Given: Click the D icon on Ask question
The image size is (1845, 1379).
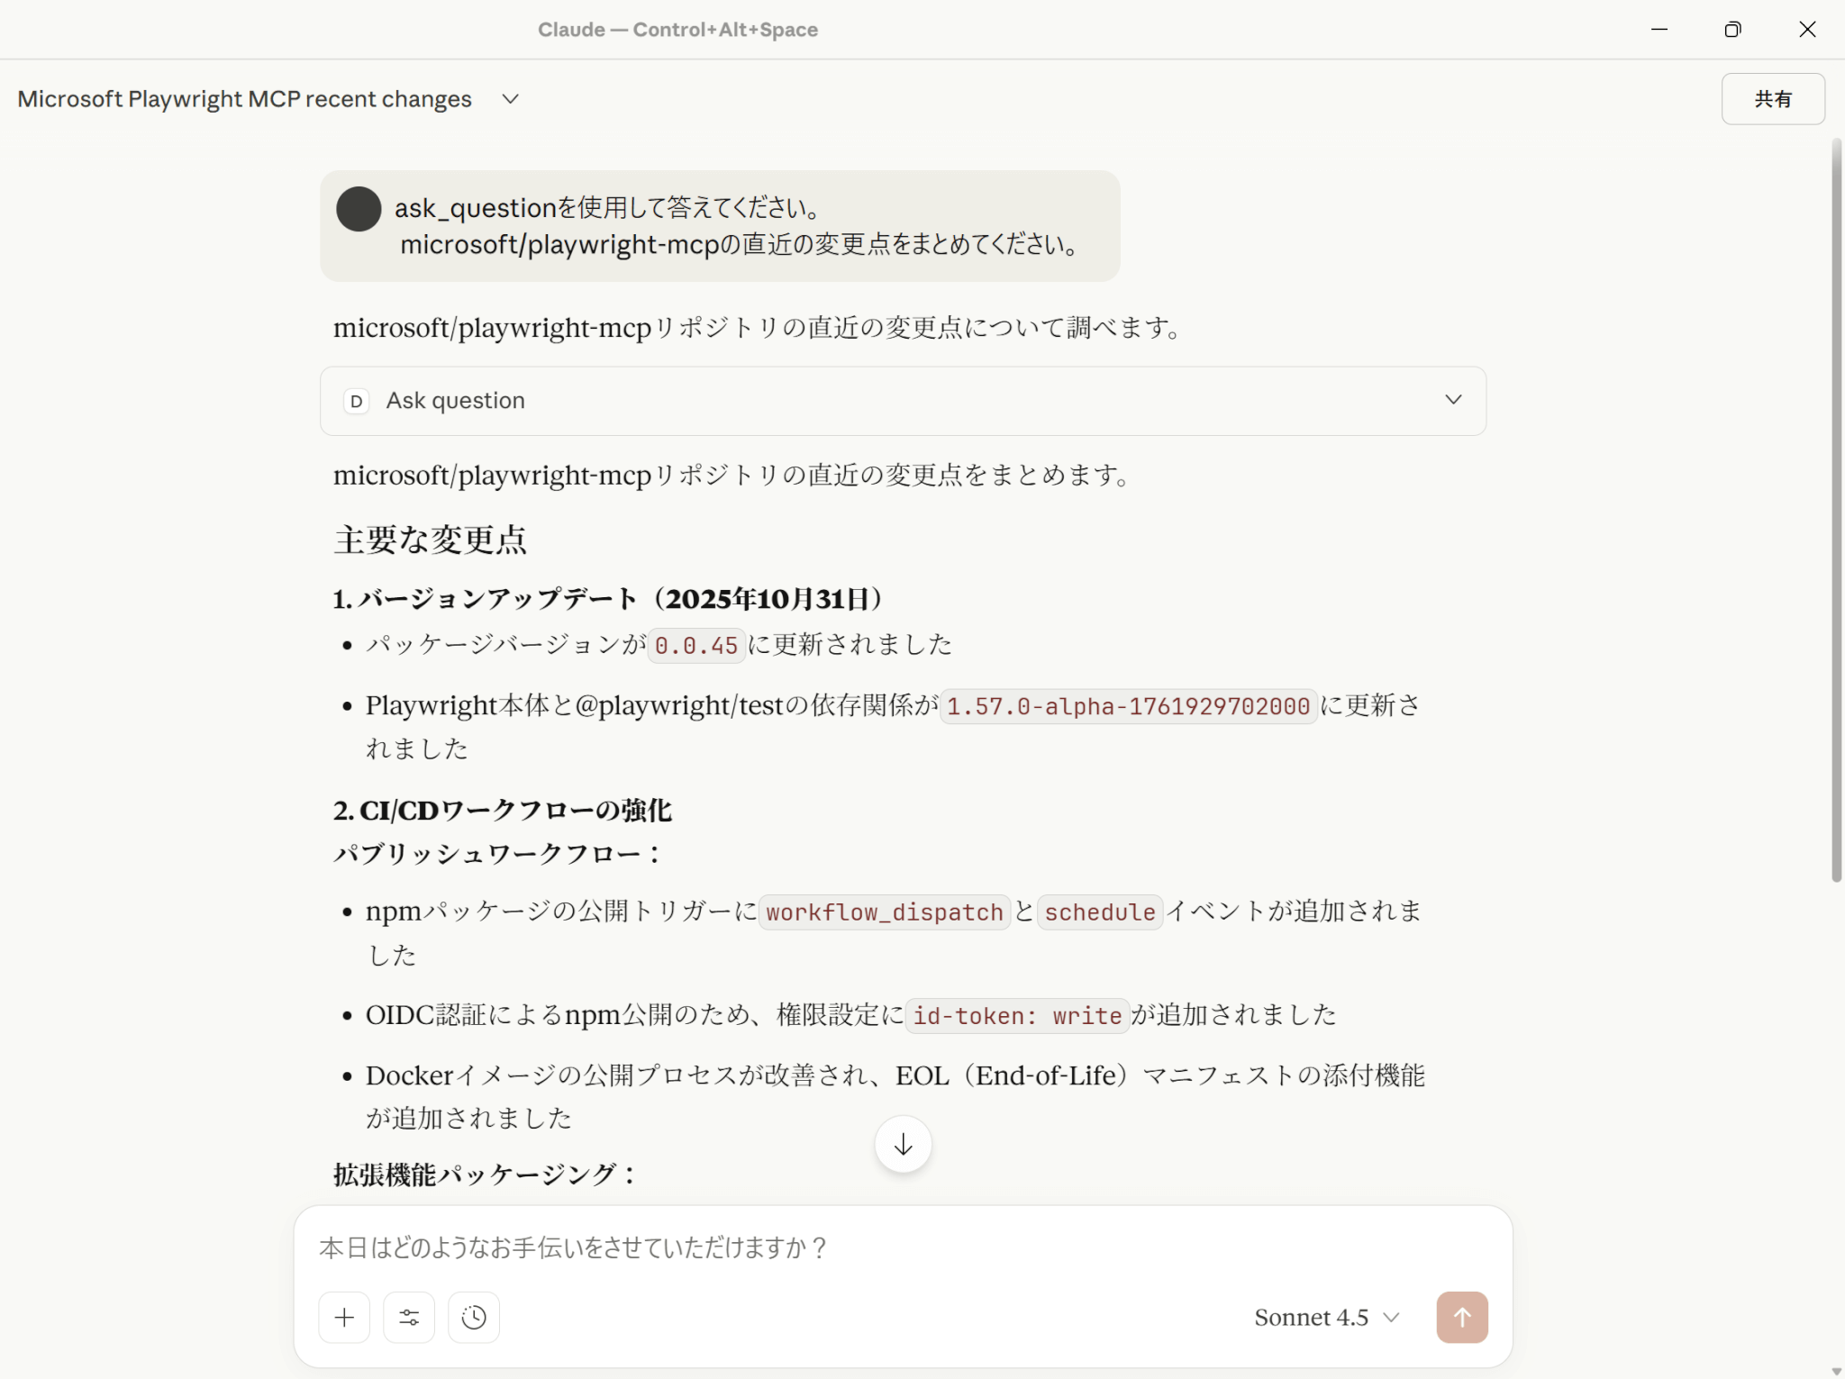Looking at the screenshot, I should pos(357,401).
